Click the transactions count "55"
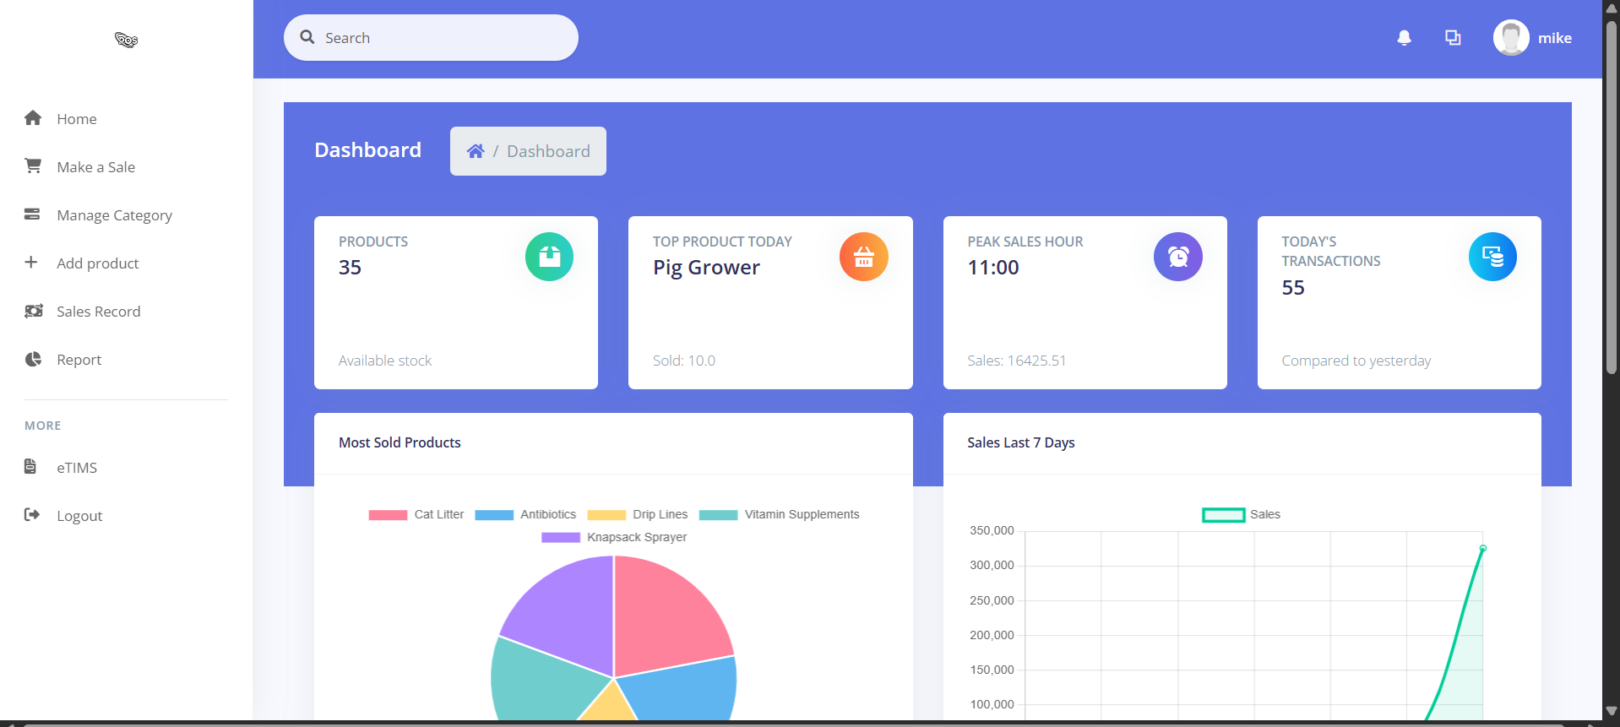The width and height of the screenshot is (1620, 727). [1293, 288]
